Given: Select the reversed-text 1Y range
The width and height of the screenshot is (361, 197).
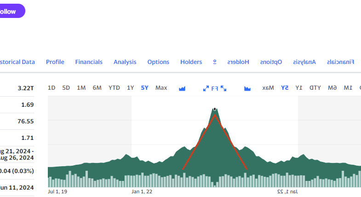Looking at the screenshot, I should point(299,88).
